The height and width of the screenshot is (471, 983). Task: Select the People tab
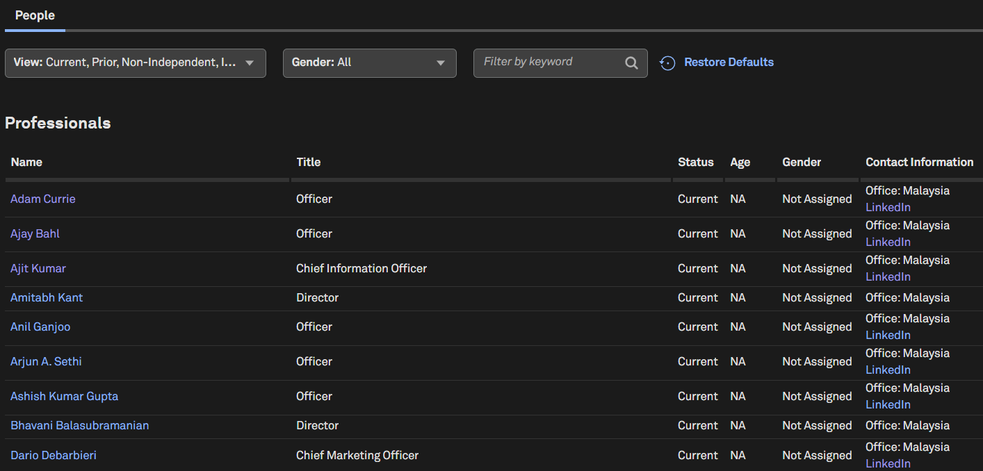[35, 15]
